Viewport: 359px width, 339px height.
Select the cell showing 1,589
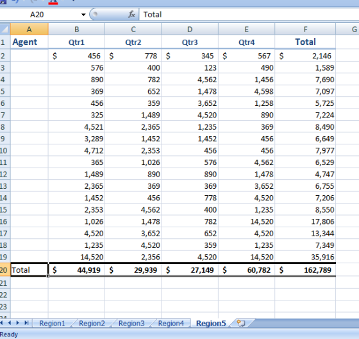click(x=305, y=67)
